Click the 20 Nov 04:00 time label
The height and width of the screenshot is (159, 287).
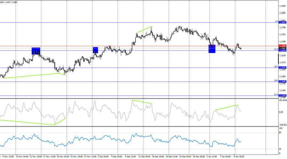[63, 157]
